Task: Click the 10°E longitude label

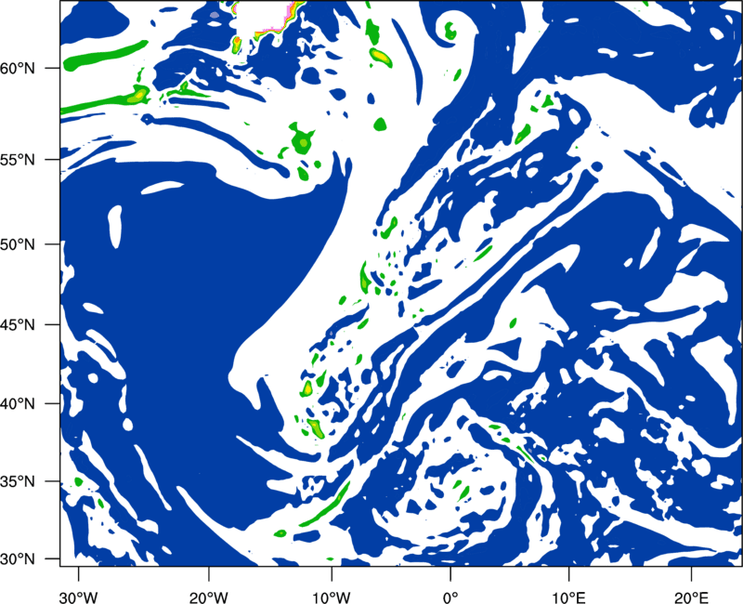Action: tap(568, 597)
